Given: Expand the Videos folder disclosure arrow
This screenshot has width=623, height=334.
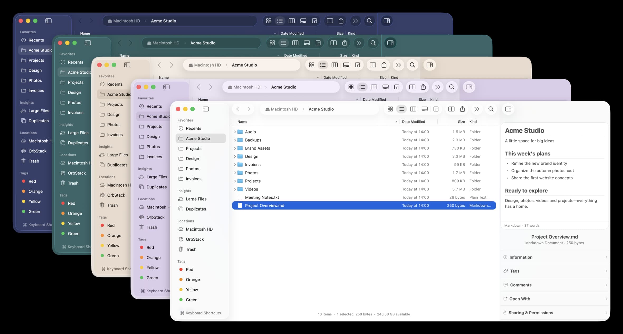Looking at the screenshot, I should (x=235, y=189).
